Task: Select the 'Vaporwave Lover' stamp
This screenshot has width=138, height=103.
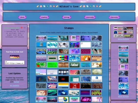Action: [x=74, y=99]
